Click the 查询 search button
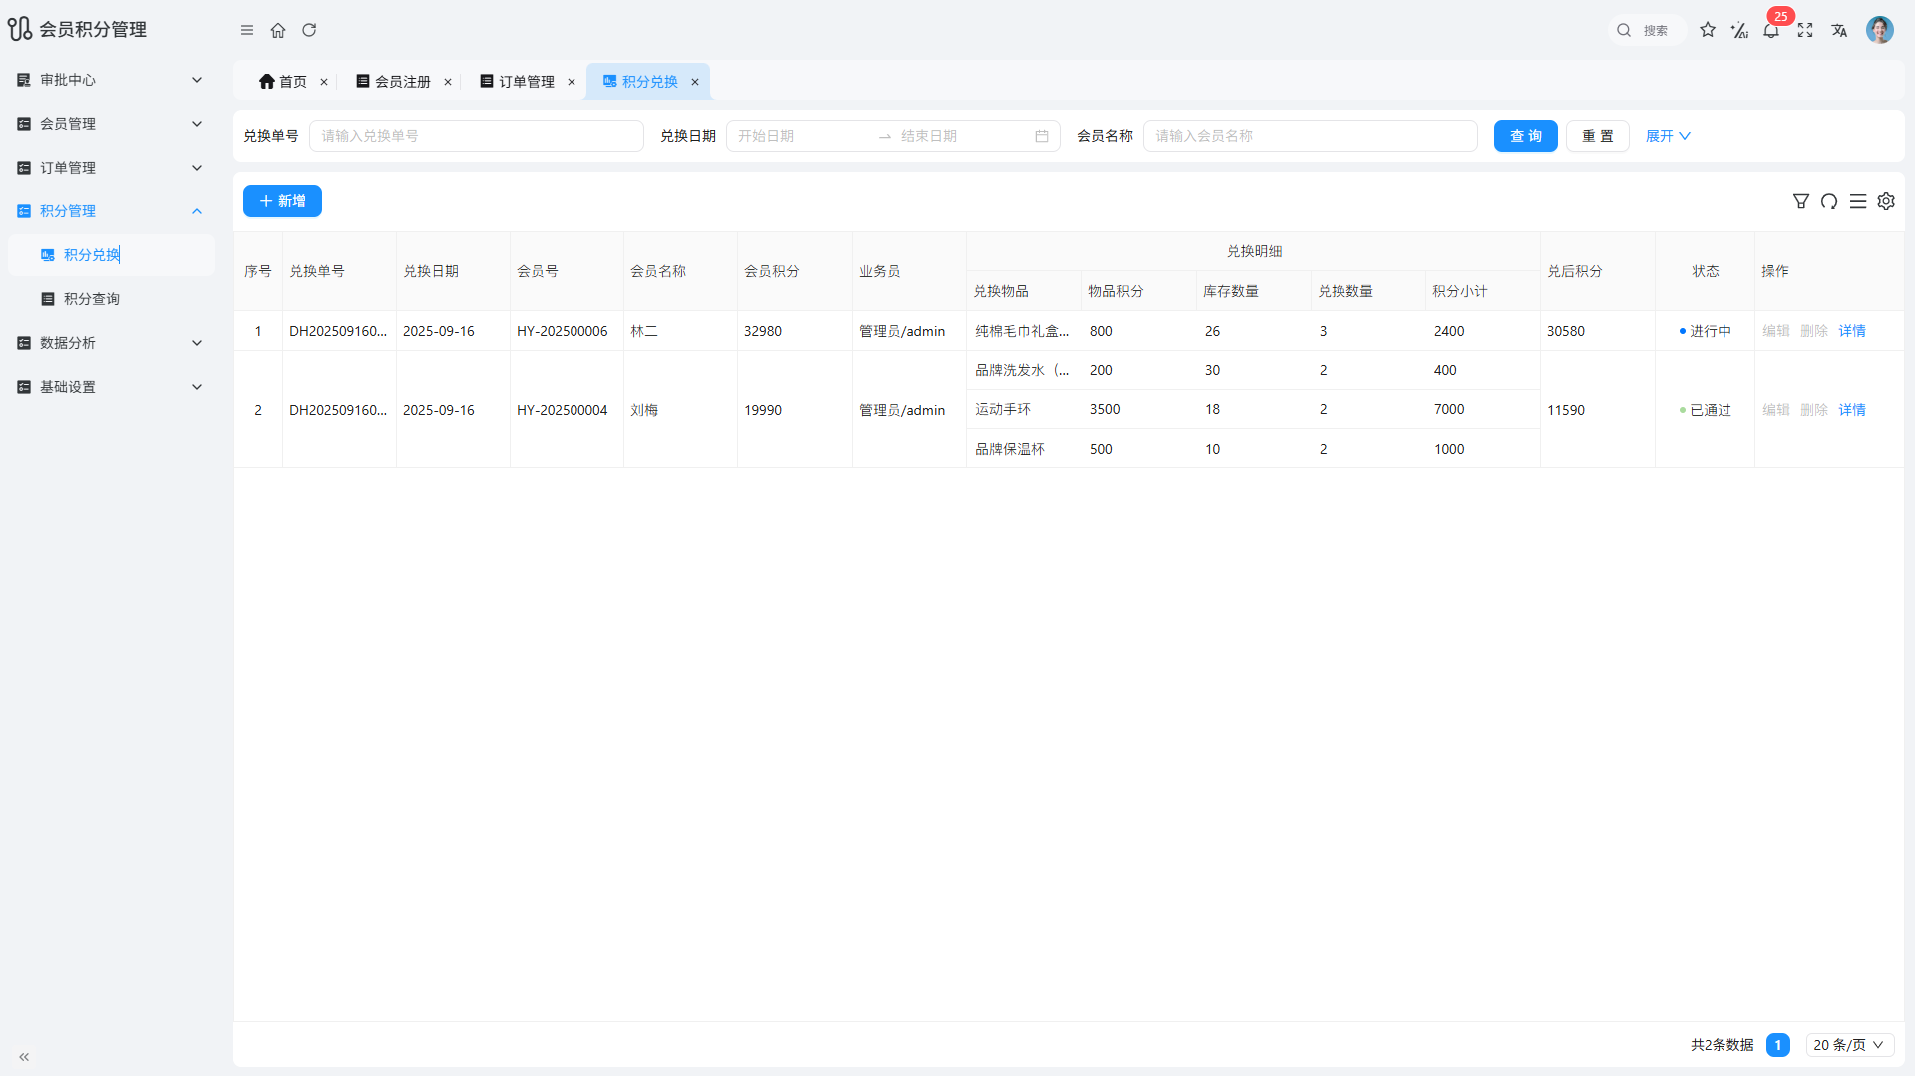Image resolution: width=1915 pixels, height=1076 pixels. tap(1525, 136)
